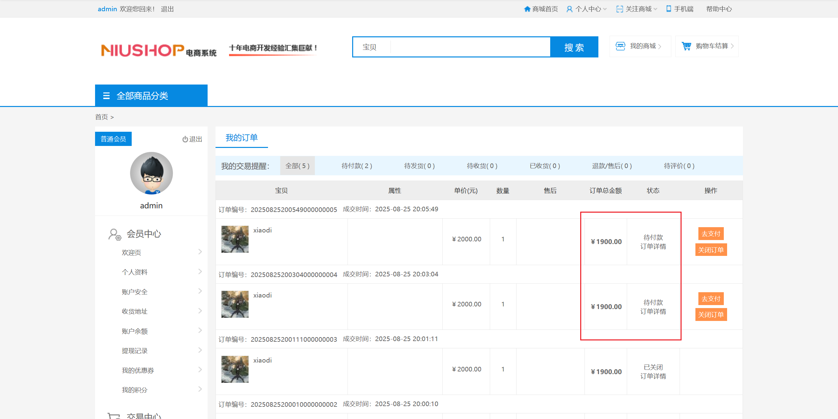Click the search input field
838x419 pixels.
point(469,47)
